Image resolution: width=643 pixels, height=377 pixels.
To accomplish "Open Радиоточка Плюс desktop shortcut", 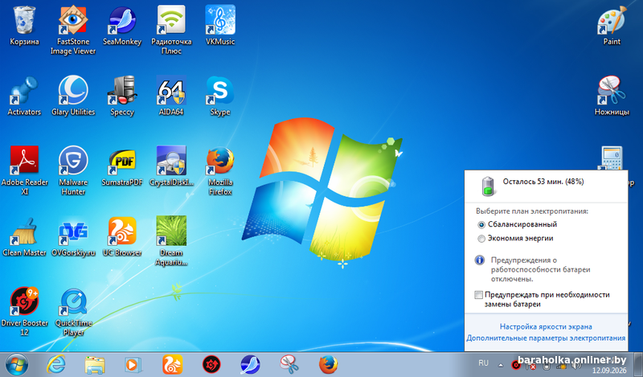I will 171,30.
